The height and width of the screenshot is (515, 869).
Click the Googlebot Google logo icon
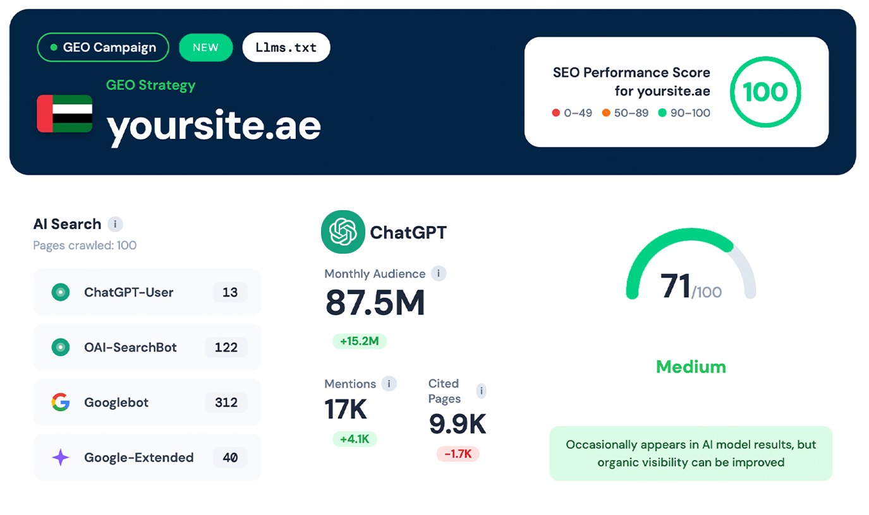[x=61, y=402]
